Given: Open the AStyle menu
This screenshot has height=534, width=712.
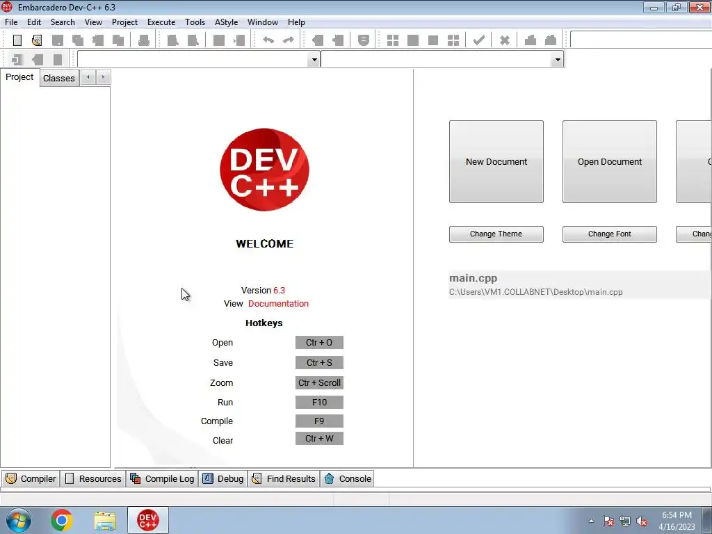Looking at the screenshot, I should [x=227, y=22].
